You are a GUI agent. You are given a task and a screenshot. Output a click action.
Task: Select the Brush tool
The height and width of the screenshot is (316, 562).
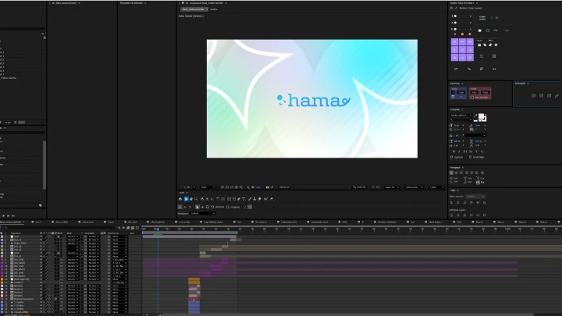point(250,199)
